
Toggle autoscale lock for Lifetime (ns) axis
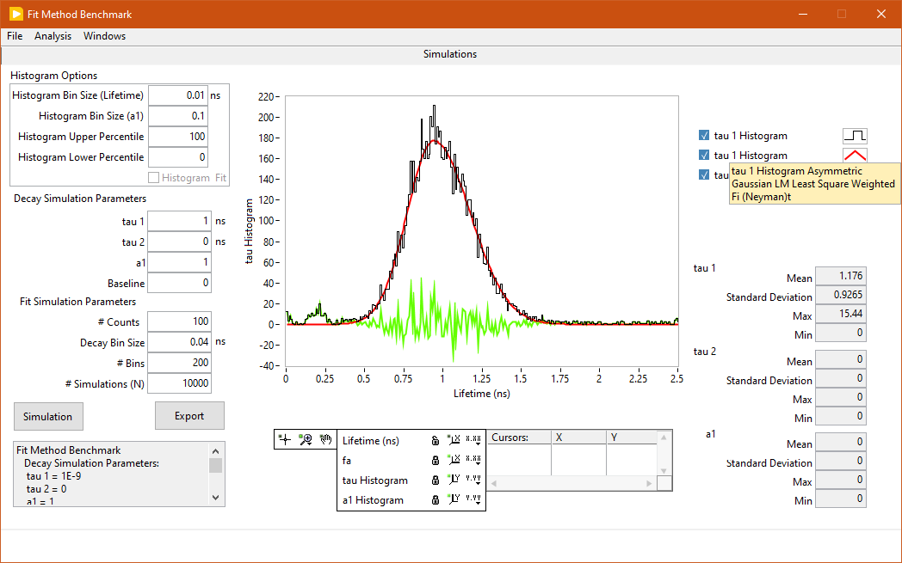(x=436, y=441)
